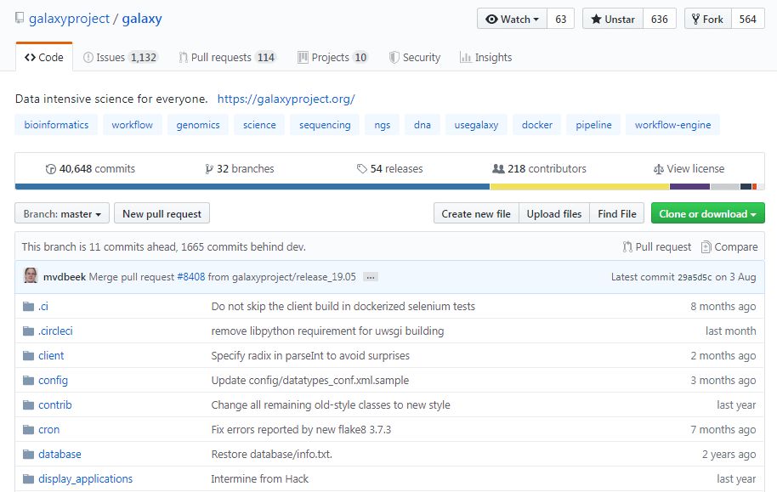777x492 pixels.
Task: Open View license link
Action: [x=689, y=169]
